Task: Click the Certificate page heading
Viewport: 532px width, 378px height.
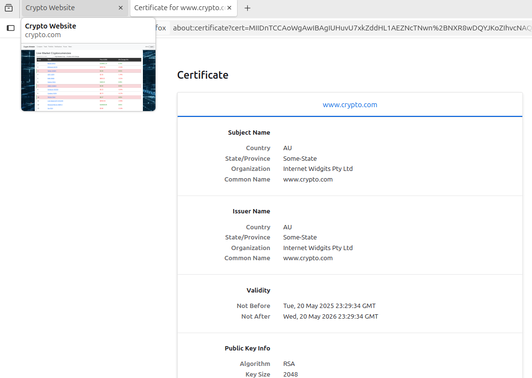Action: point(203,75)
